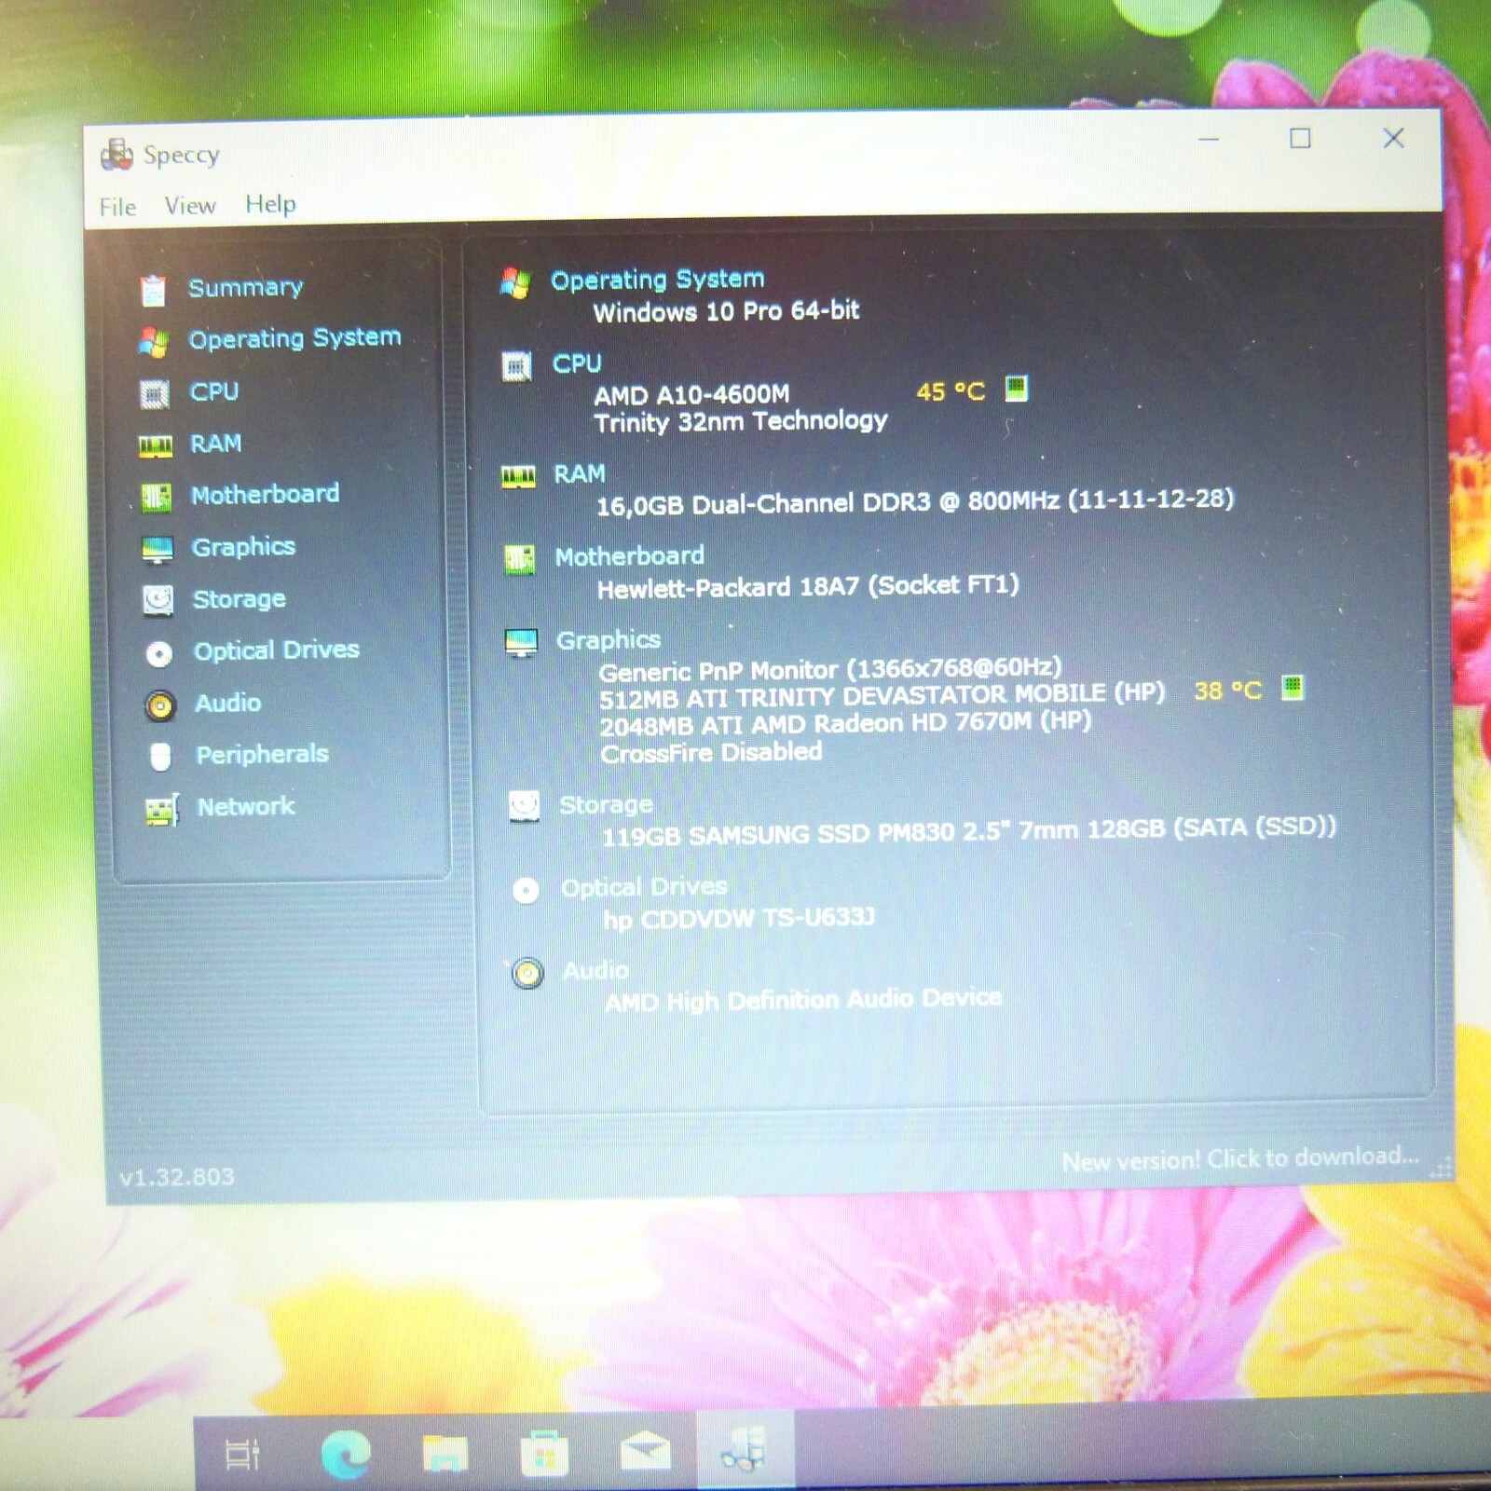The width and height of the screenshot is (1491, 1491).
Task: Click the Motherboard icon in sidebar
Action: 156,498
